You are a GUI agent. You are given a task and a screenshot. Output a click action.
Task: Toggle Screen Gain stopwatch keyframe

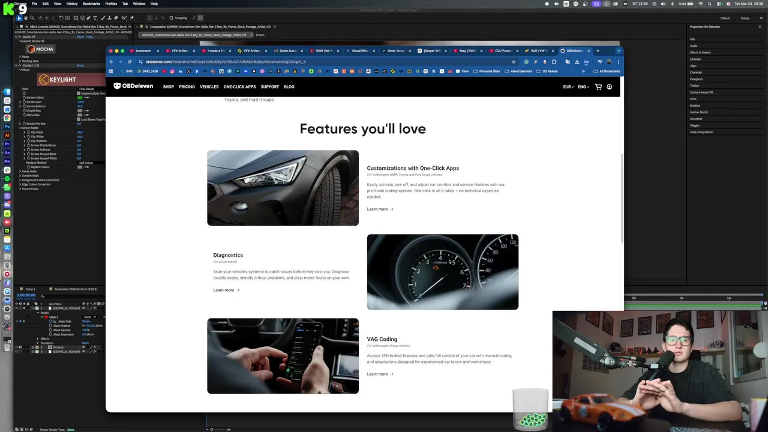coord(24,102)
